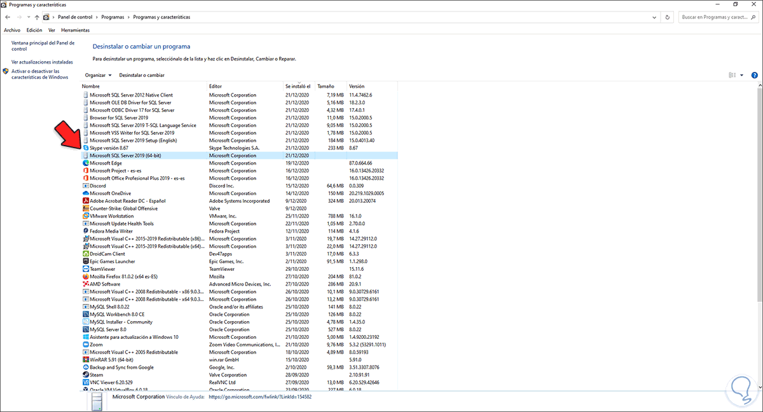Click the VMware Workstation icon
763x412 pixels.
tap(86, 216)
